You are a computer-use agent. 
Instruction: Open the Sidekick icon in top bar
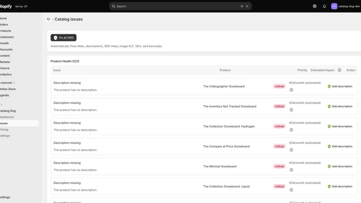[x=315, y=6]
